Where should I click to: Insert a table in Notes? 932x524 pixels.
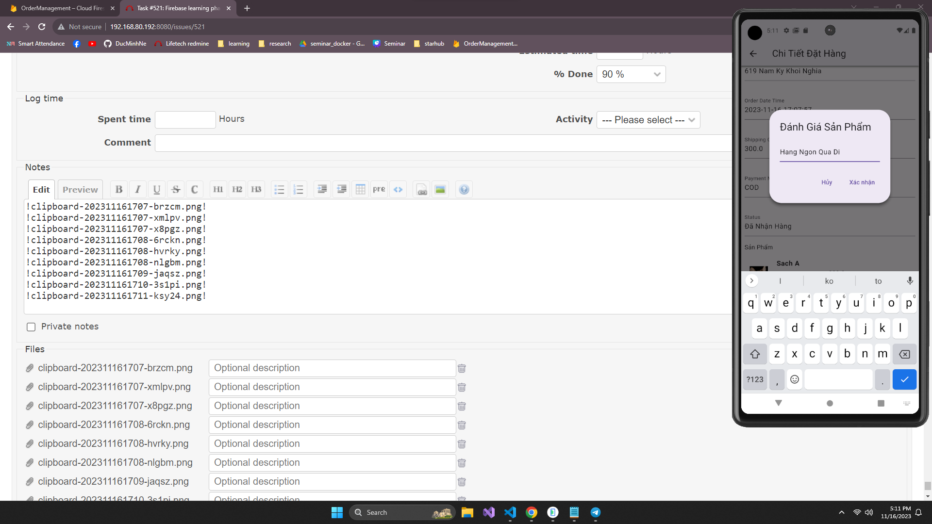[x=360, y=190]
